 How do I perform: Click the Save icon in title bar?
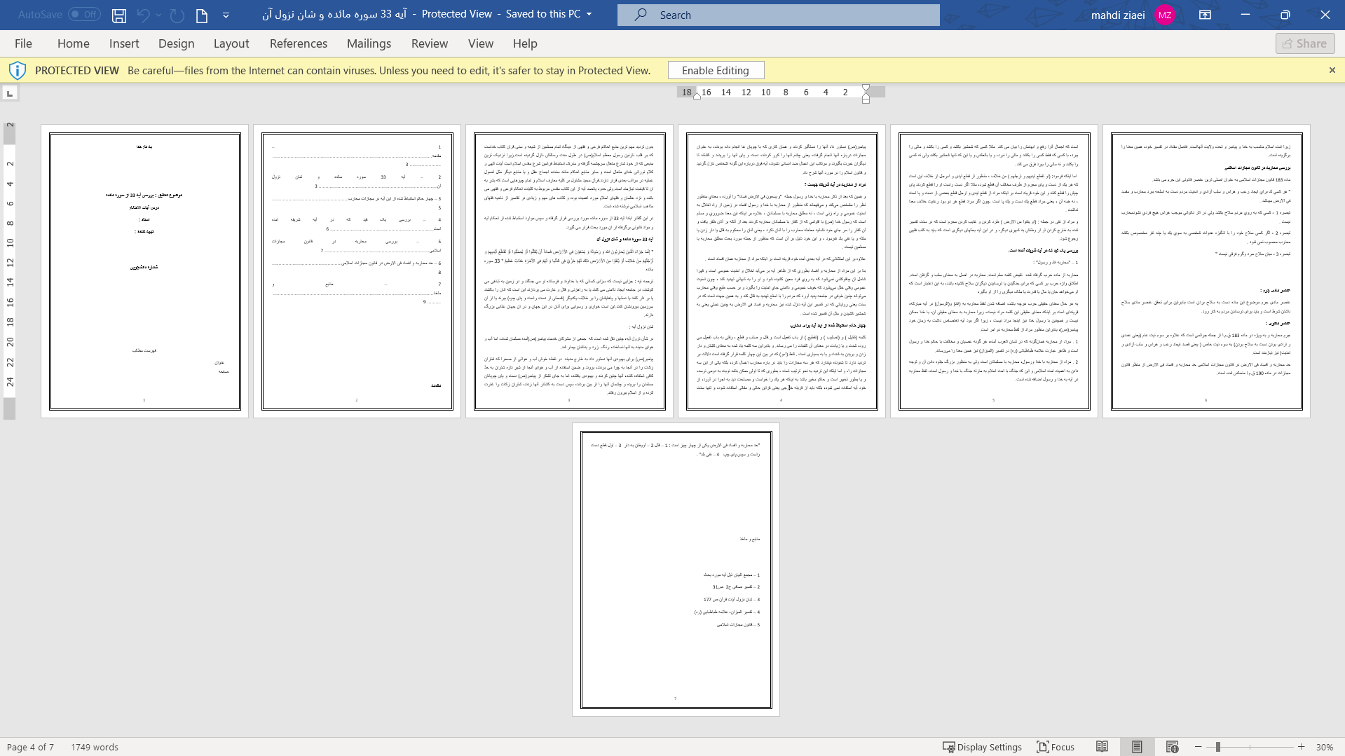(119, 15)
